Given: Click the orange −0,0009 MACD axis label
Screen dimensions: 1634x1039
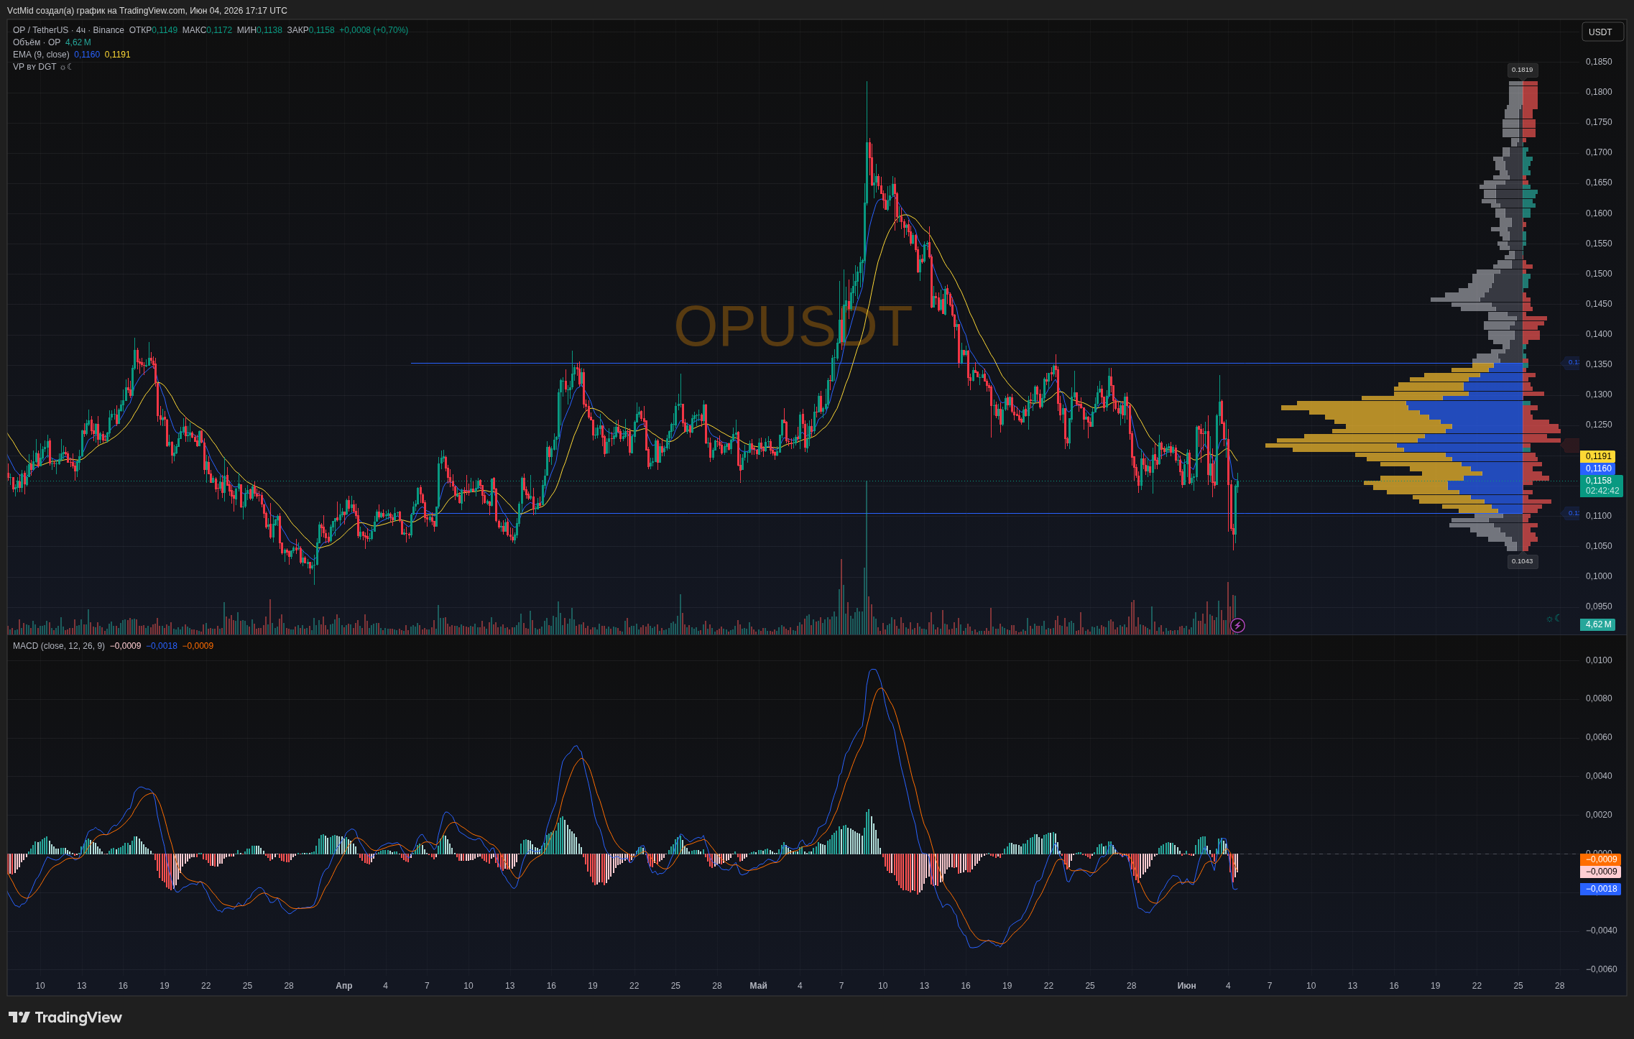Looking at the screenshot, I should (1600, 859).
